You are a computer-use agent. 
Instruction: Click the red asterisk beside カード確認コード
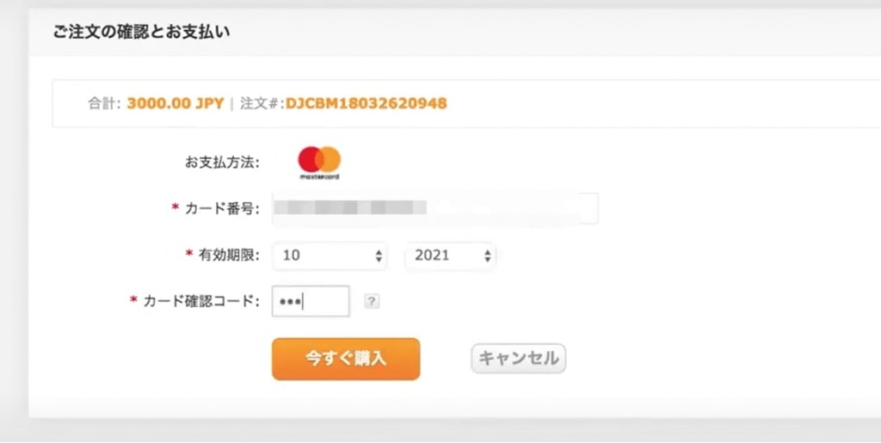[x=133, y=300]
